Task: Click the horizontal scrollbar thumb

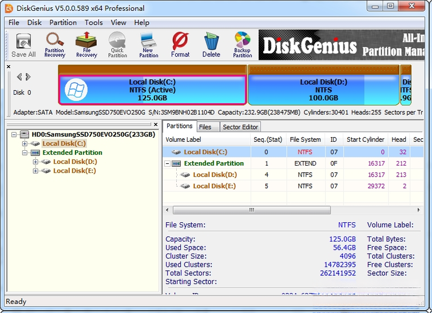Action: click(252, 210)
